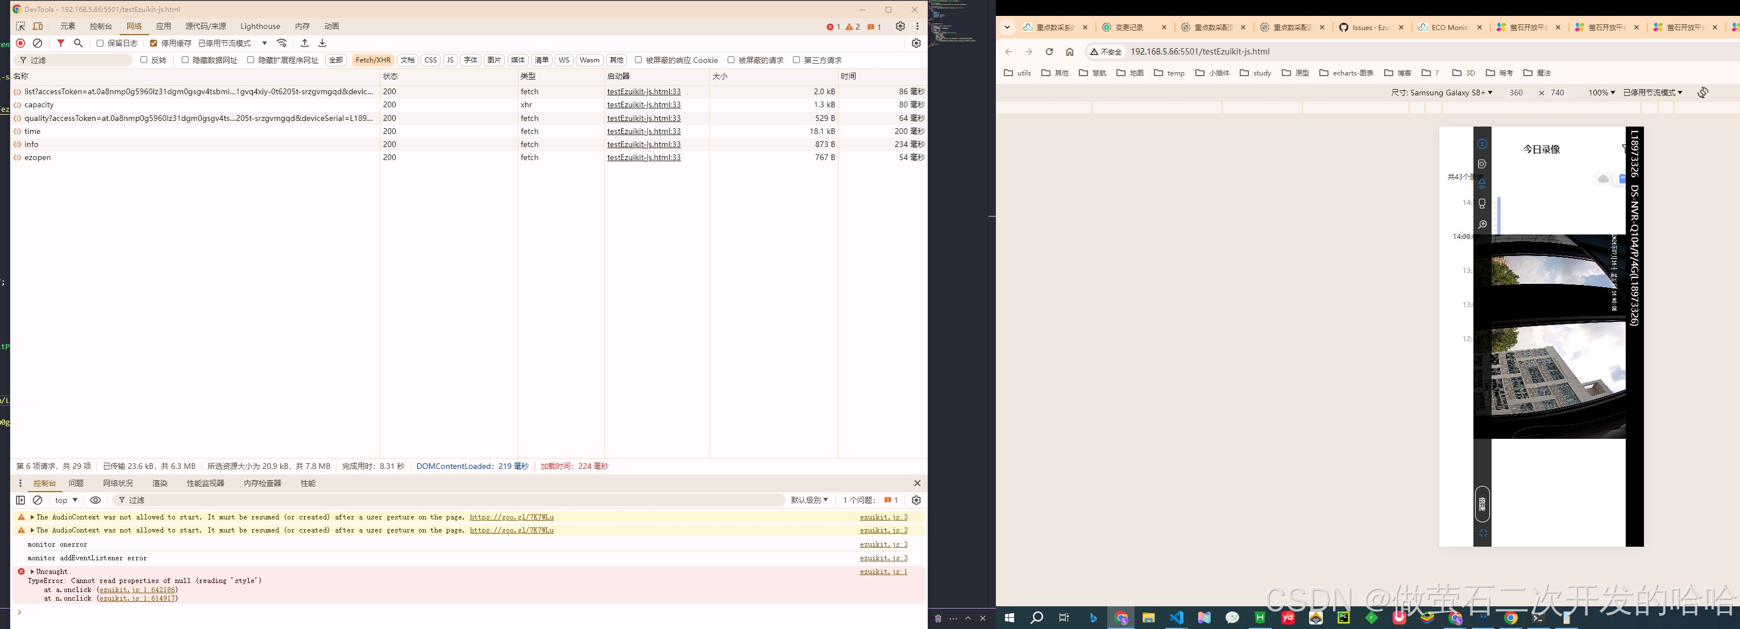Open the 已停用节流模式 throttling dropdown
Image resolution: width=1740 pixels, height=629 pixels.
pos(232,43)
